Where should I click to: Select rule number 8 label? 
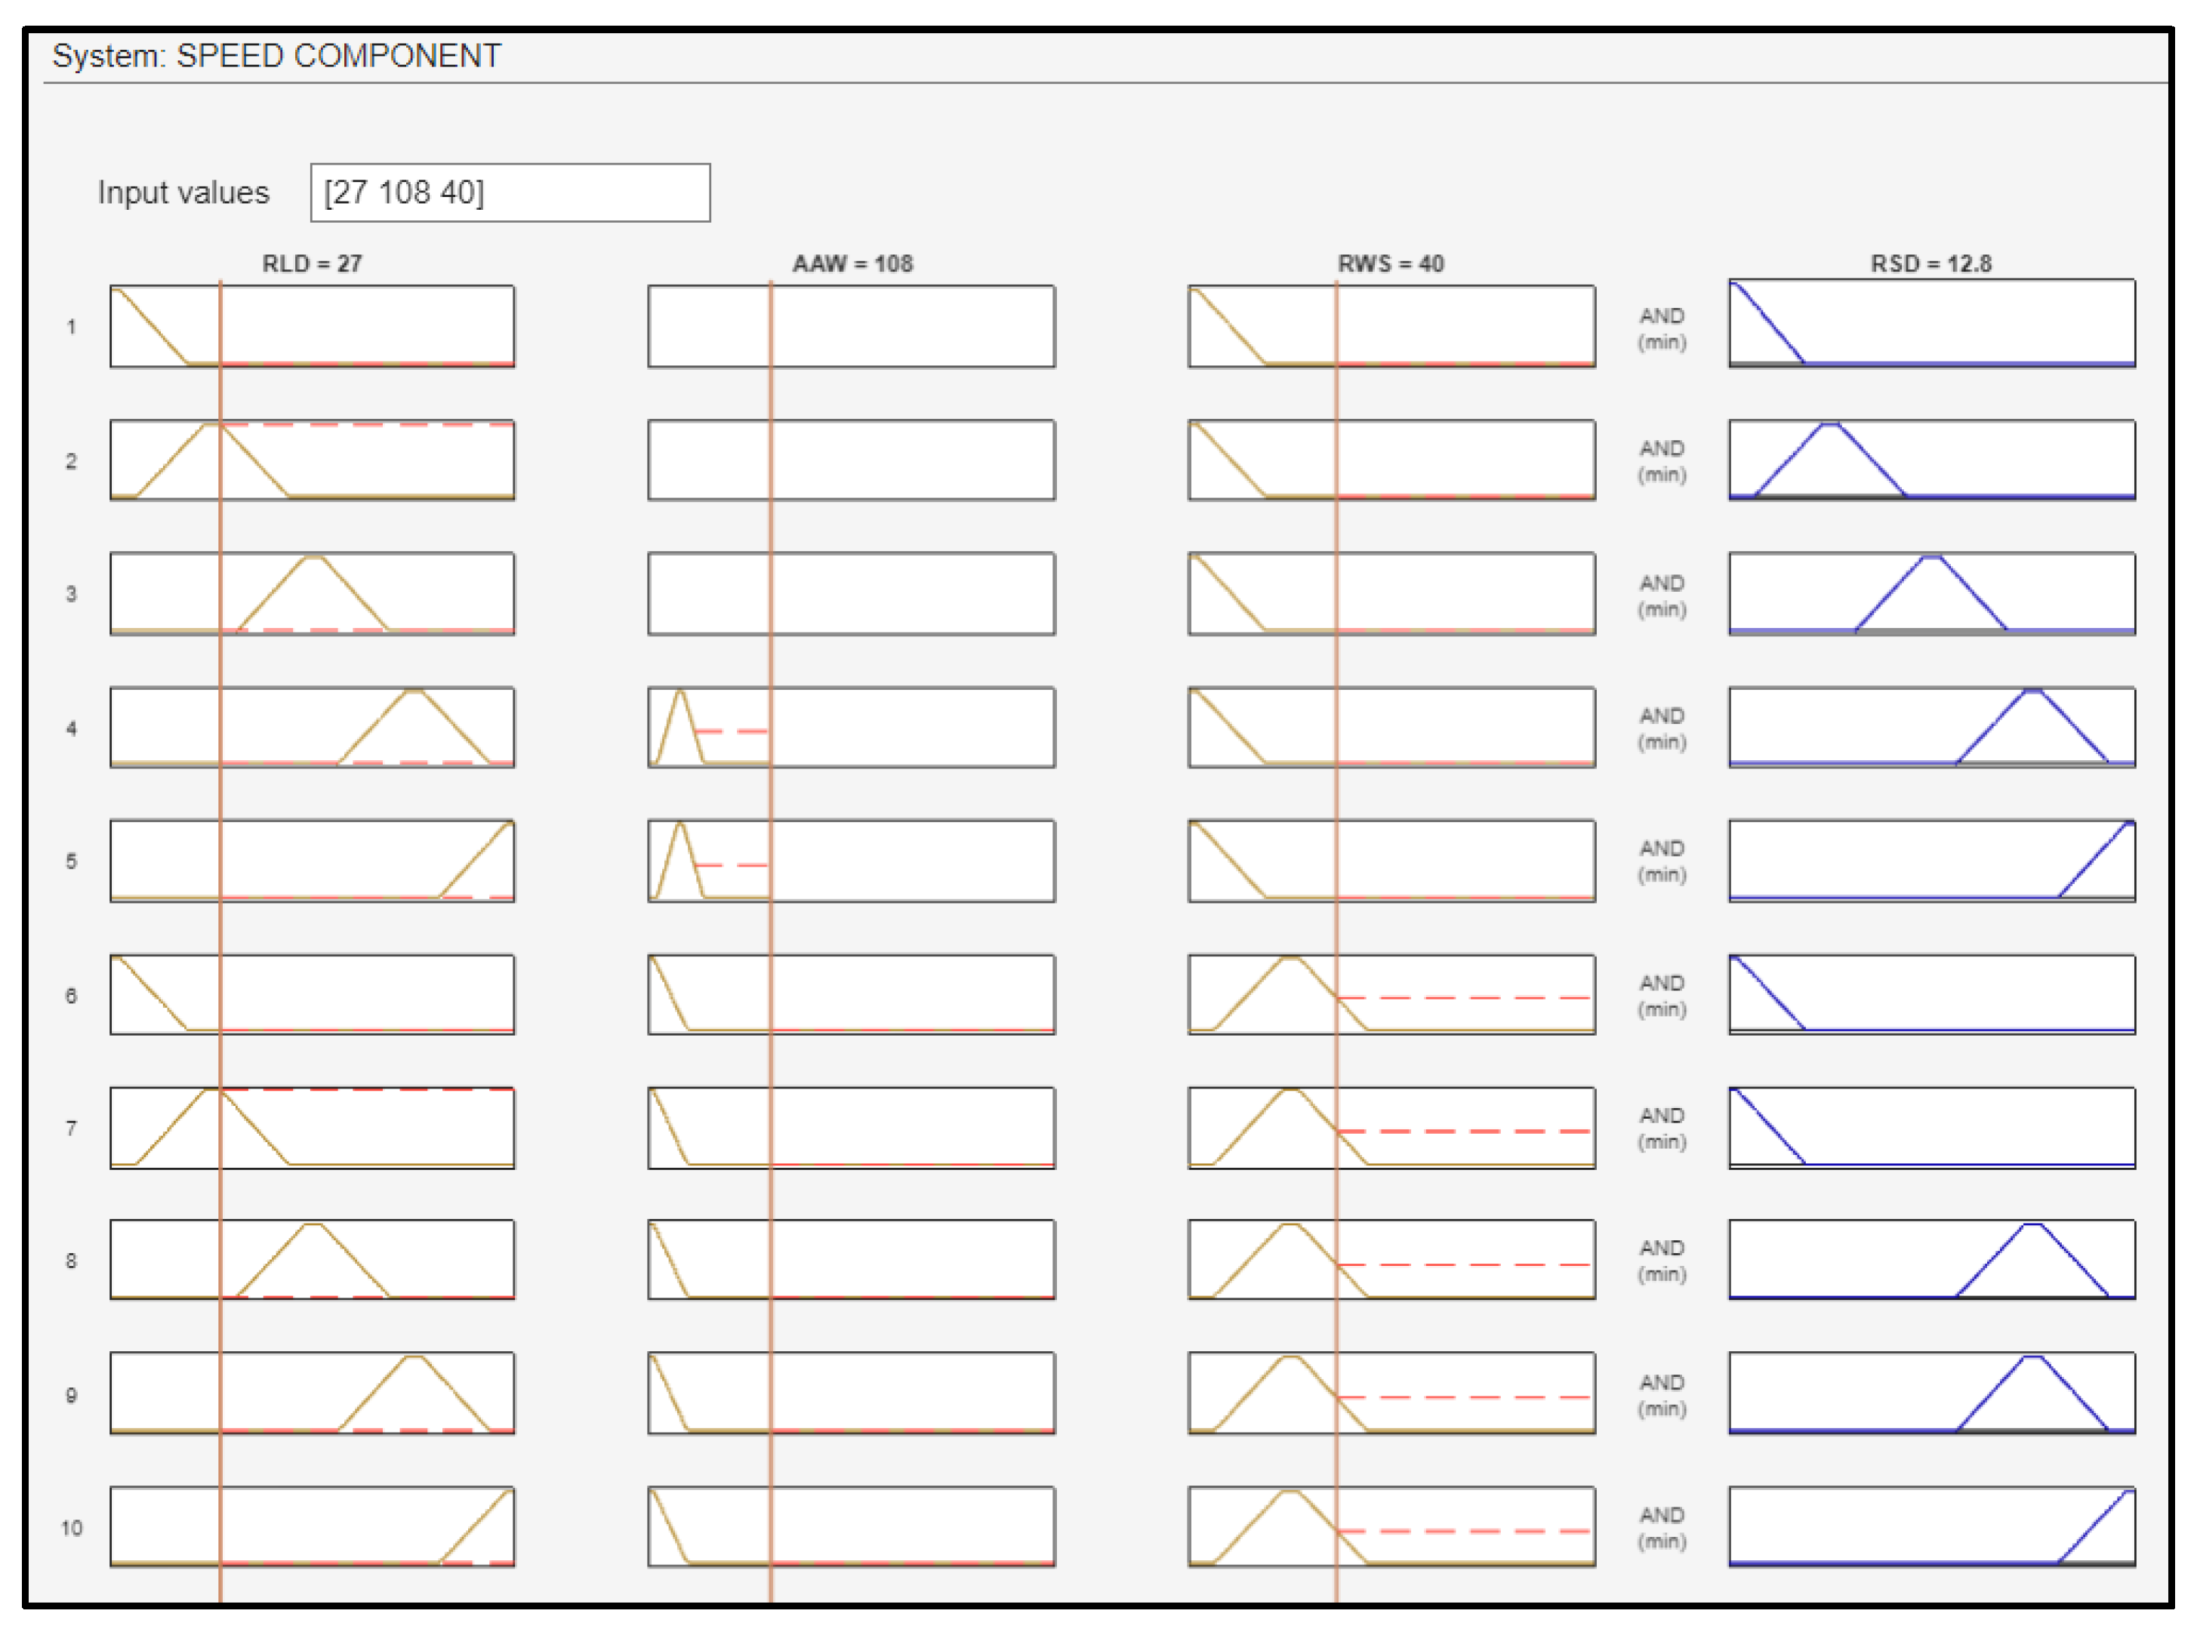(x=71, y=1261)
